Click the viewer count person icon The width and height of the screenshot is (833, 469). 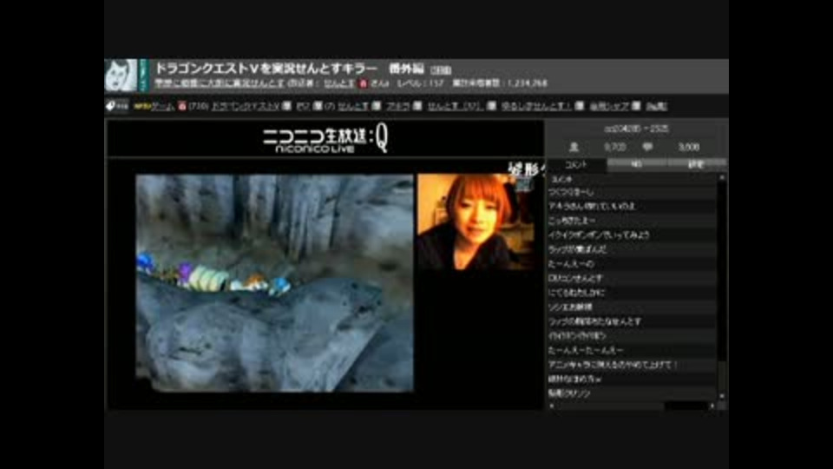[x=574, y=147]
